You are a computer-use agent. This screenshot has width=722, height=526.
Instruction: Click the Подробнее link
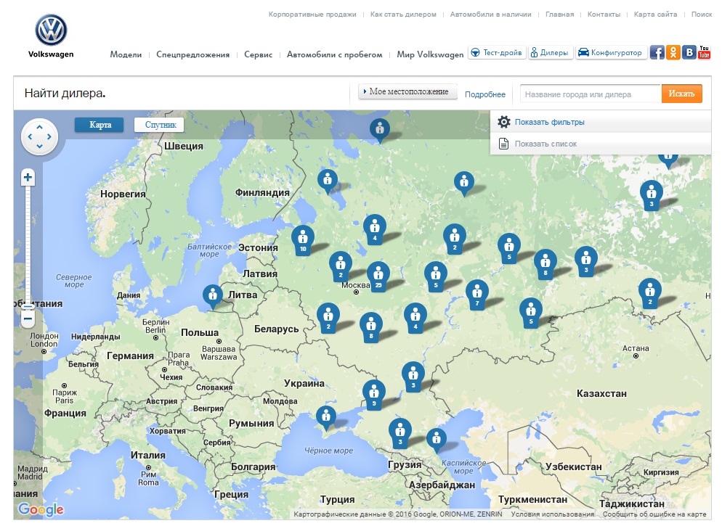pyautogui.click(x=484, y=94)
